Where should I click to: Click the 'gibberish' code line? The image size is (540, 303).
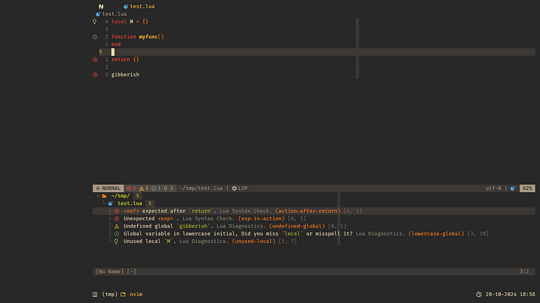pyautogui.click(x=126, y=75)
